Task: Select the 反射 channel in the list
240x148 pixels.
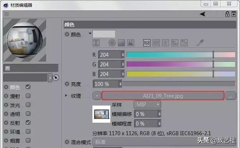Action: pos(15,123)
